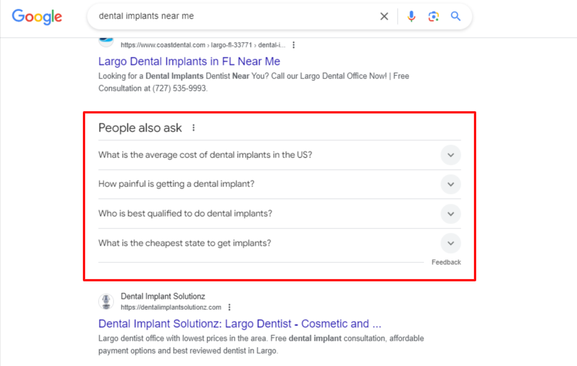This screenshot has width=577, height=366.
Task: Click the Google logo
Action: 37,17
